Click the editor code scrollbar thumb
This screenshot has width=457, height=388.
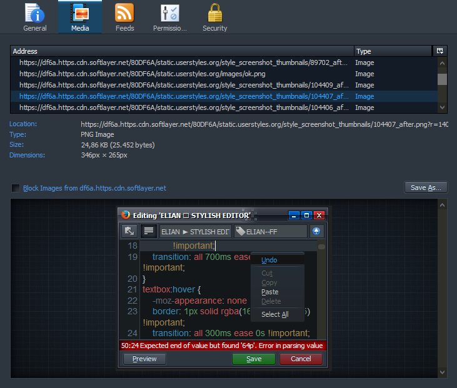tap(321, 247)
